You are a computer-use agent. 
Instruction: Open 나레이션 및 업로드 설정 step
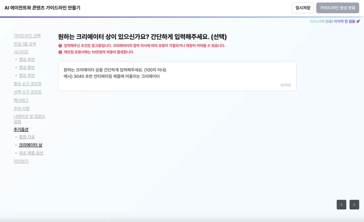[x=29, y=119]
